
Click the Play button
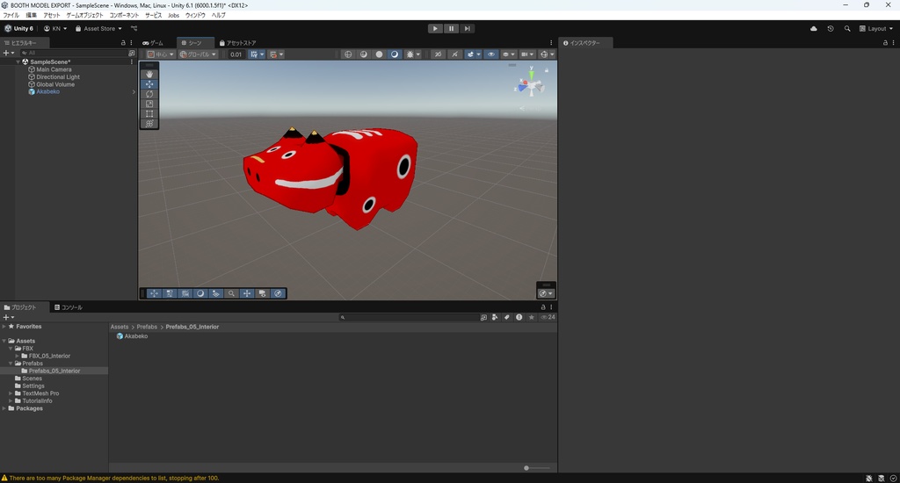(435, 28)
